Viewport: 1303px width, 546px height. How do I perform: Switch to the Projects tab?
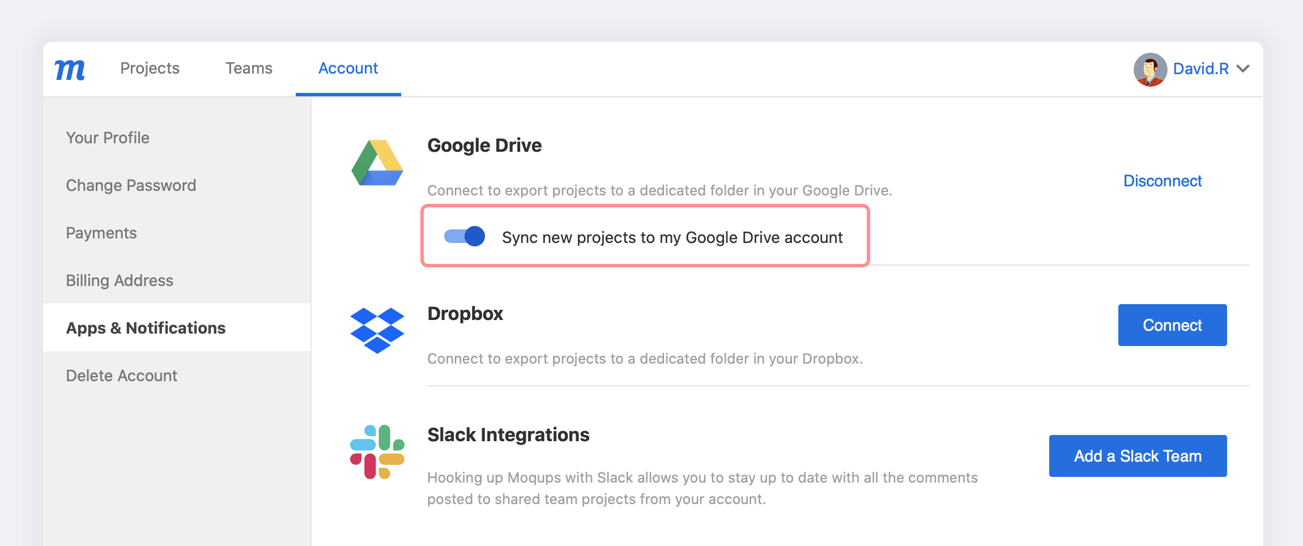(x=150, y=68)
